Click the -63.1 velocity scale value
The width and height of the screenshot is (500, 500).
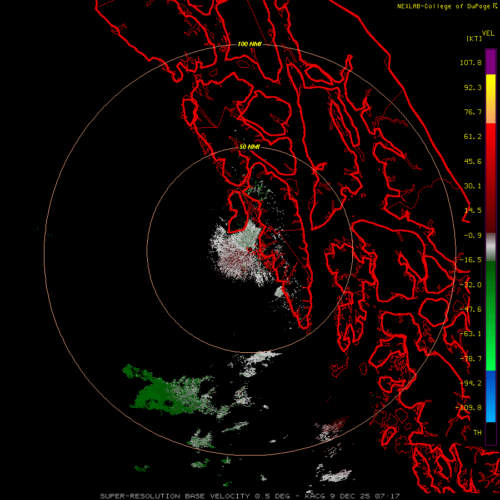[471, 334]
